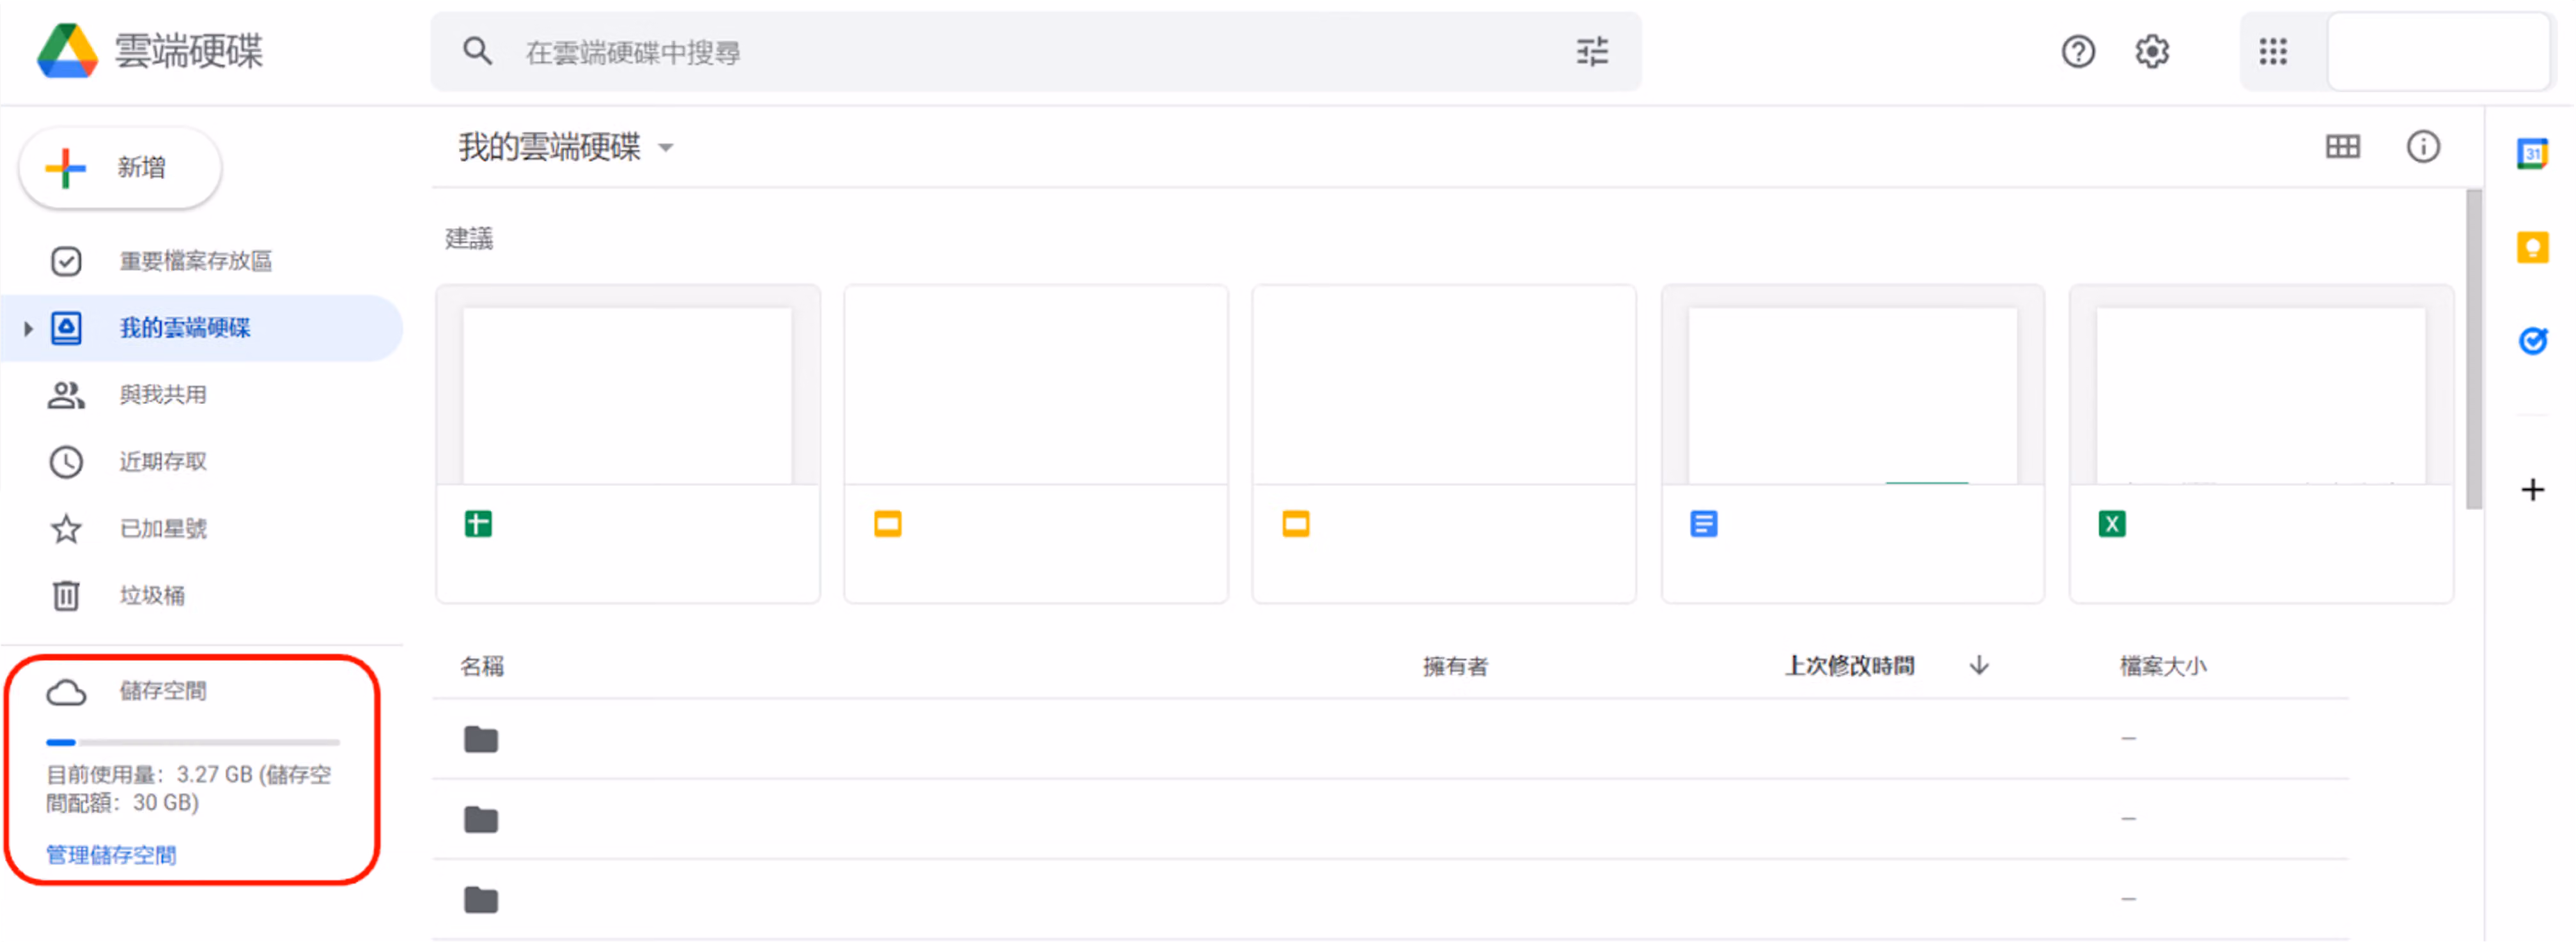Open 已加星號 in sidebar

coord(163,529)
